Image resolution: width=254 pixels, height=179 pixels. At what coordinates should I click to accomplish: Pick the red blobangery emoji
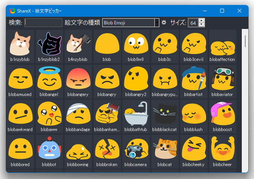78,81
